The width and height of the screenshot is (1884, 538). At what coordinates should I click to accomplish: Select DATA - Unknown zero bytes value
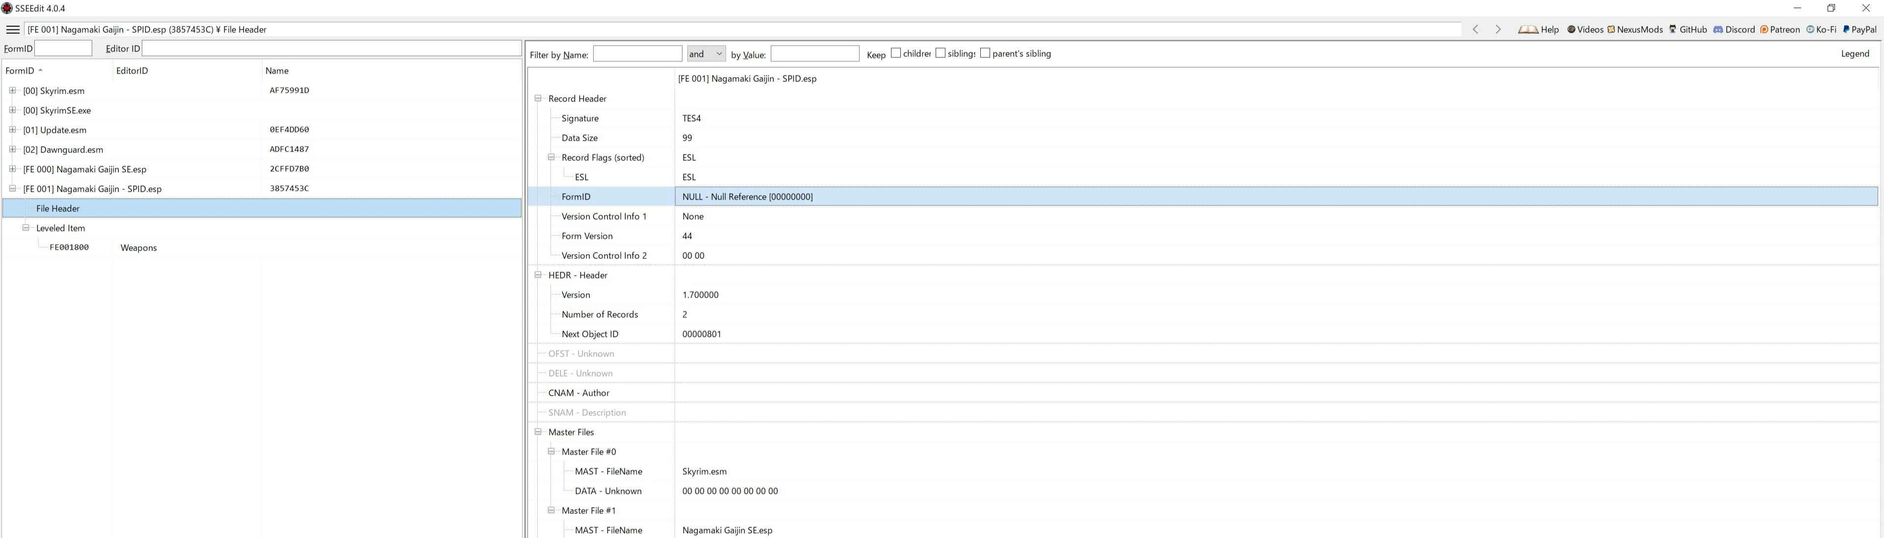pos(730,491)
